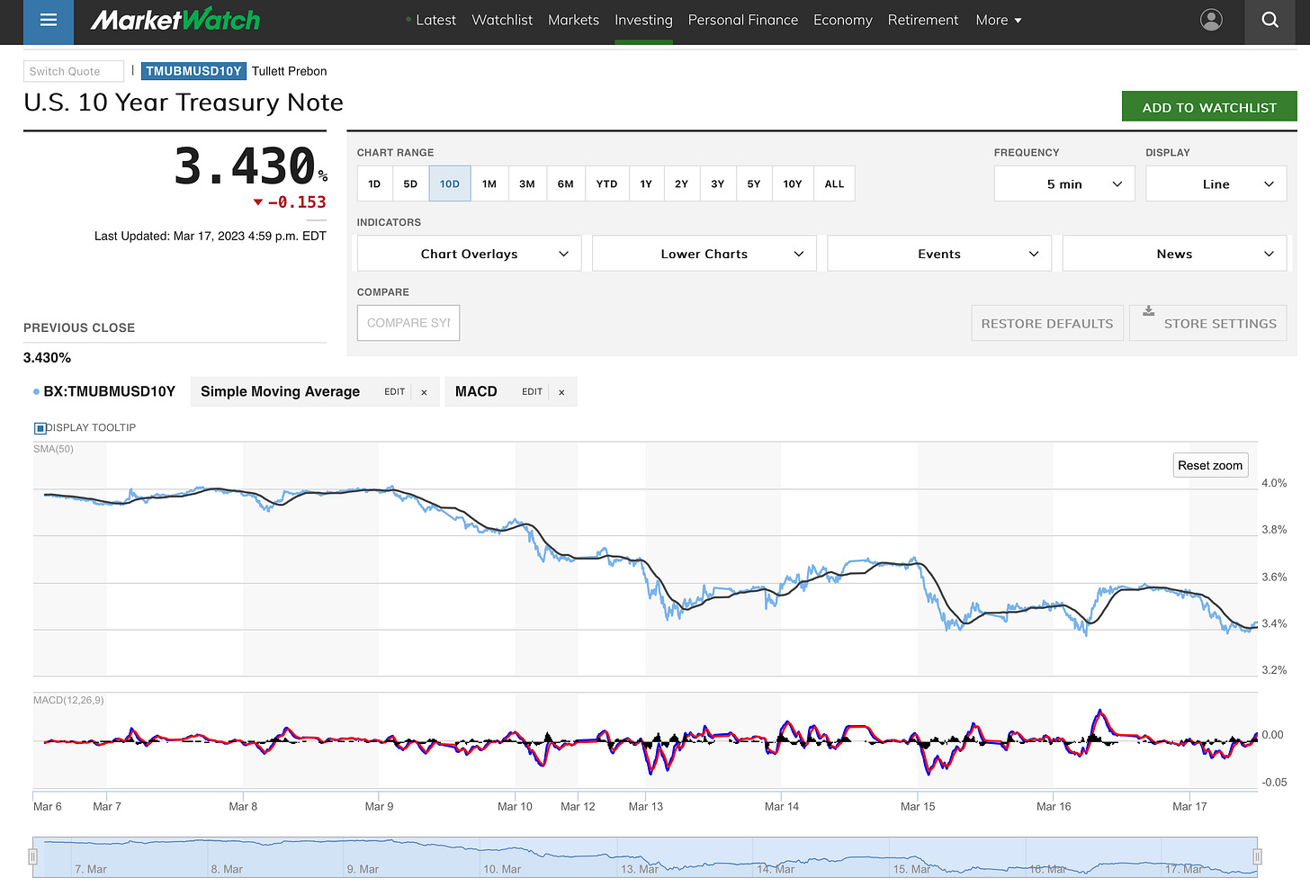The image size is (1310, 887).
Task: Select the 3M chart range
Action: [527, 184]
